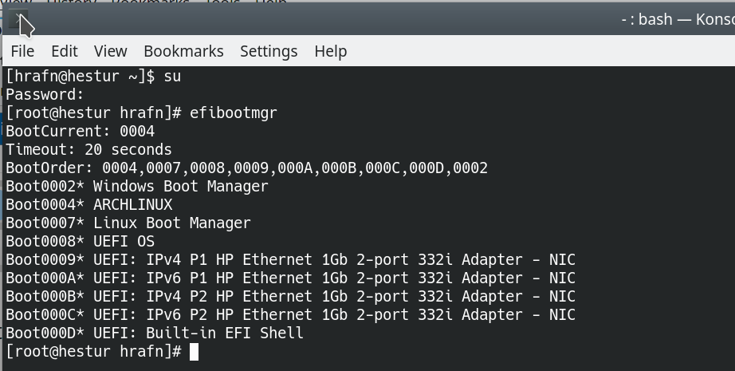
Task: Click the 'BootCurrent: 0004' line
Action: pyautogui.click(x=81, y=131)
